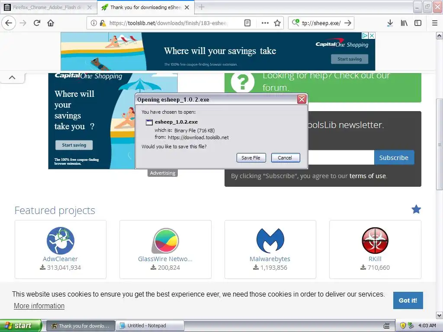
Task: Close the Firefox_Chrome_Adobe_Flash tab
Action: [x=90, y=7]
